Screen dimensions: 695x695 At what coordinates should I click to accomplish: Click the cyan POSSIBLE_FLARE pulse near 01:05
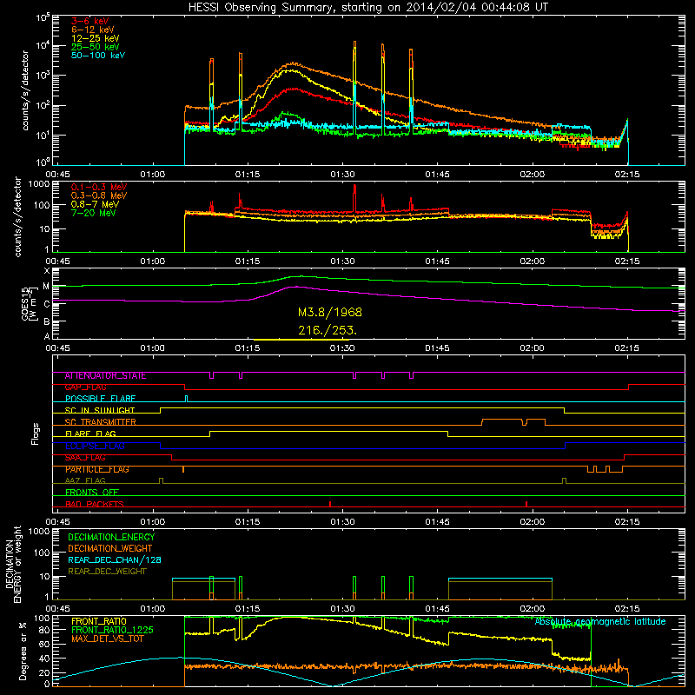[186, 399]
